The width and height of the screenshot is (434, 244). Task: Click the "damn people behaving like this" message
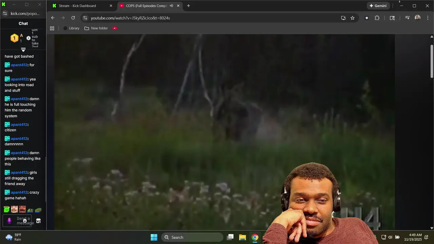coord(23,158)
